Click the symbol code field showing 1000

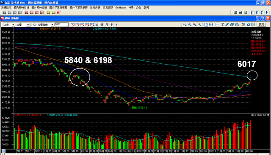[61, 24]
